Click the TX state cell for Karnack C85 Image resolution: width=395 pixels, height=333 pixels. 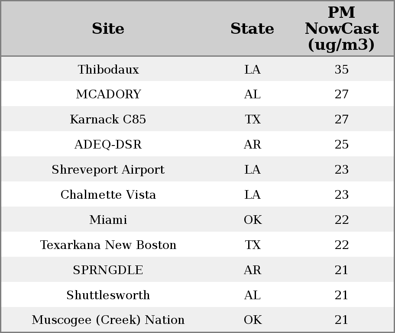253,120
